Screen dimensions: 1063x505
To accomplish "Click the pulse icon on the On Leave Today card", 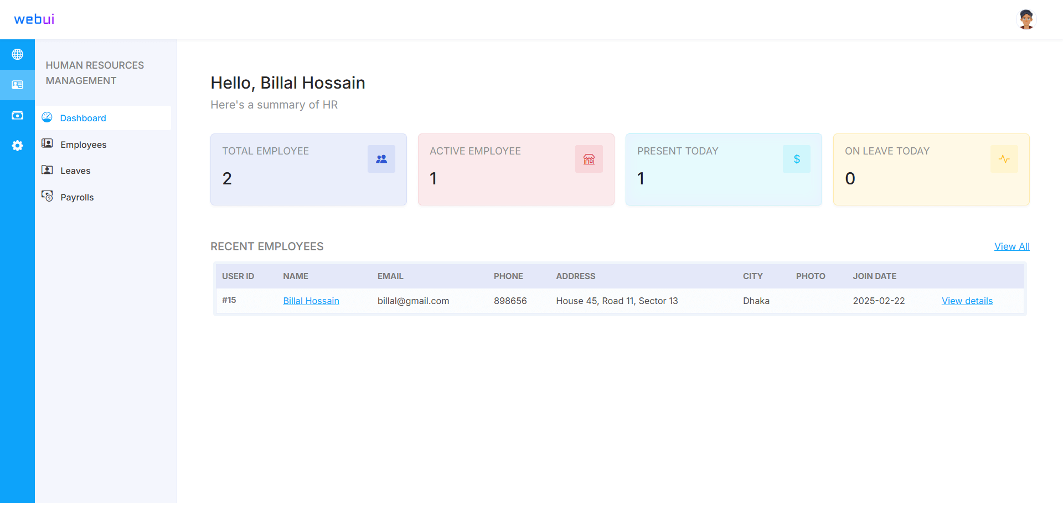I will coord(1004,159).
